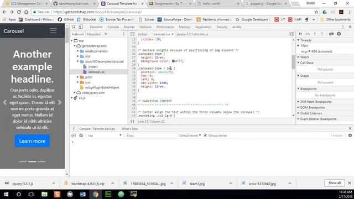Close the console drawer
This screenshot has width=354, height=199.
coord(350,128)
